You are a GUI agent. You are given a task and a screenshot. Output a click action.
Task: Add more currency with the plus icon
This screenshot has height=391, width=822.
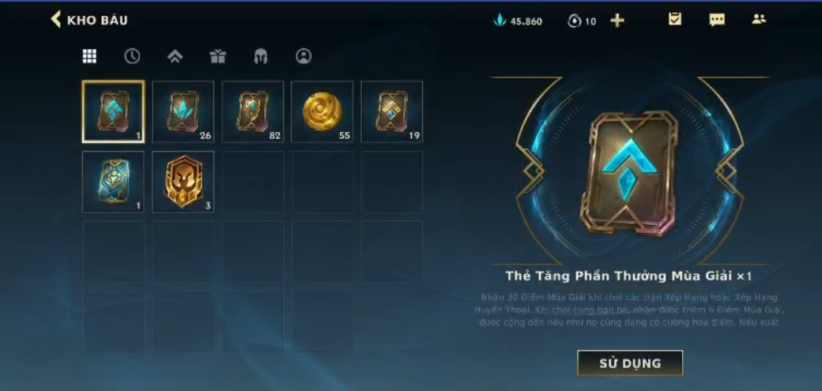617,21
